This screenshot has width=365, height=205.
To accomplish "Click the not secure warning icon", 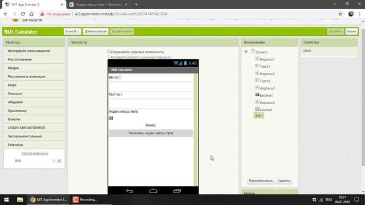I will tap(42, 14).
